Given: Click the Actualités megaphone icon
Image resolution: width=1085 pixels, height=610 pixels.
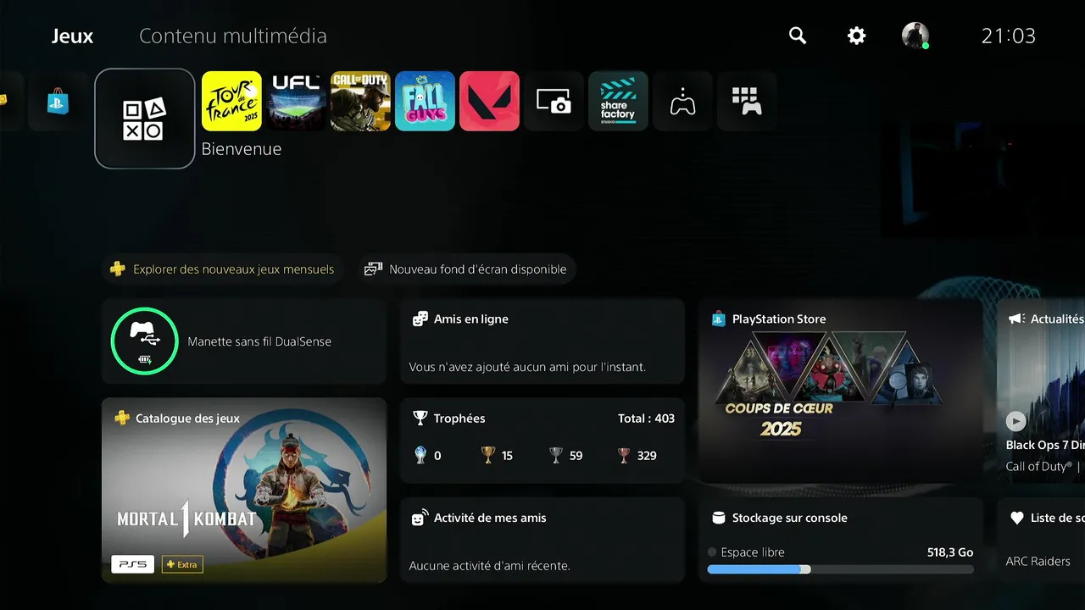Looking at the screenshot, I should point(1016,319).
